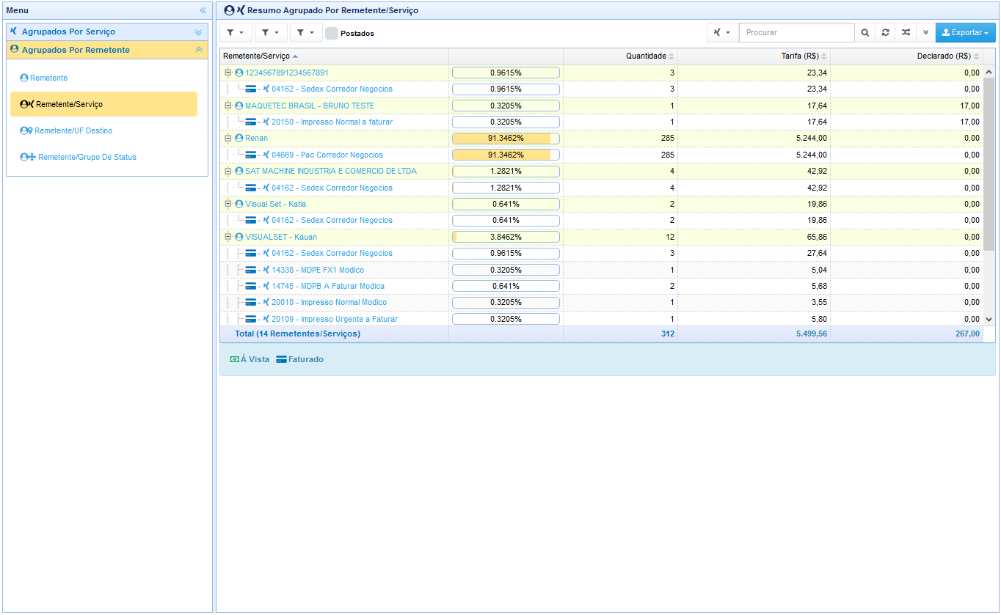Click the magnifier search icon
The height and width of the screenshot is (615, 1001).
pos(865,33)
